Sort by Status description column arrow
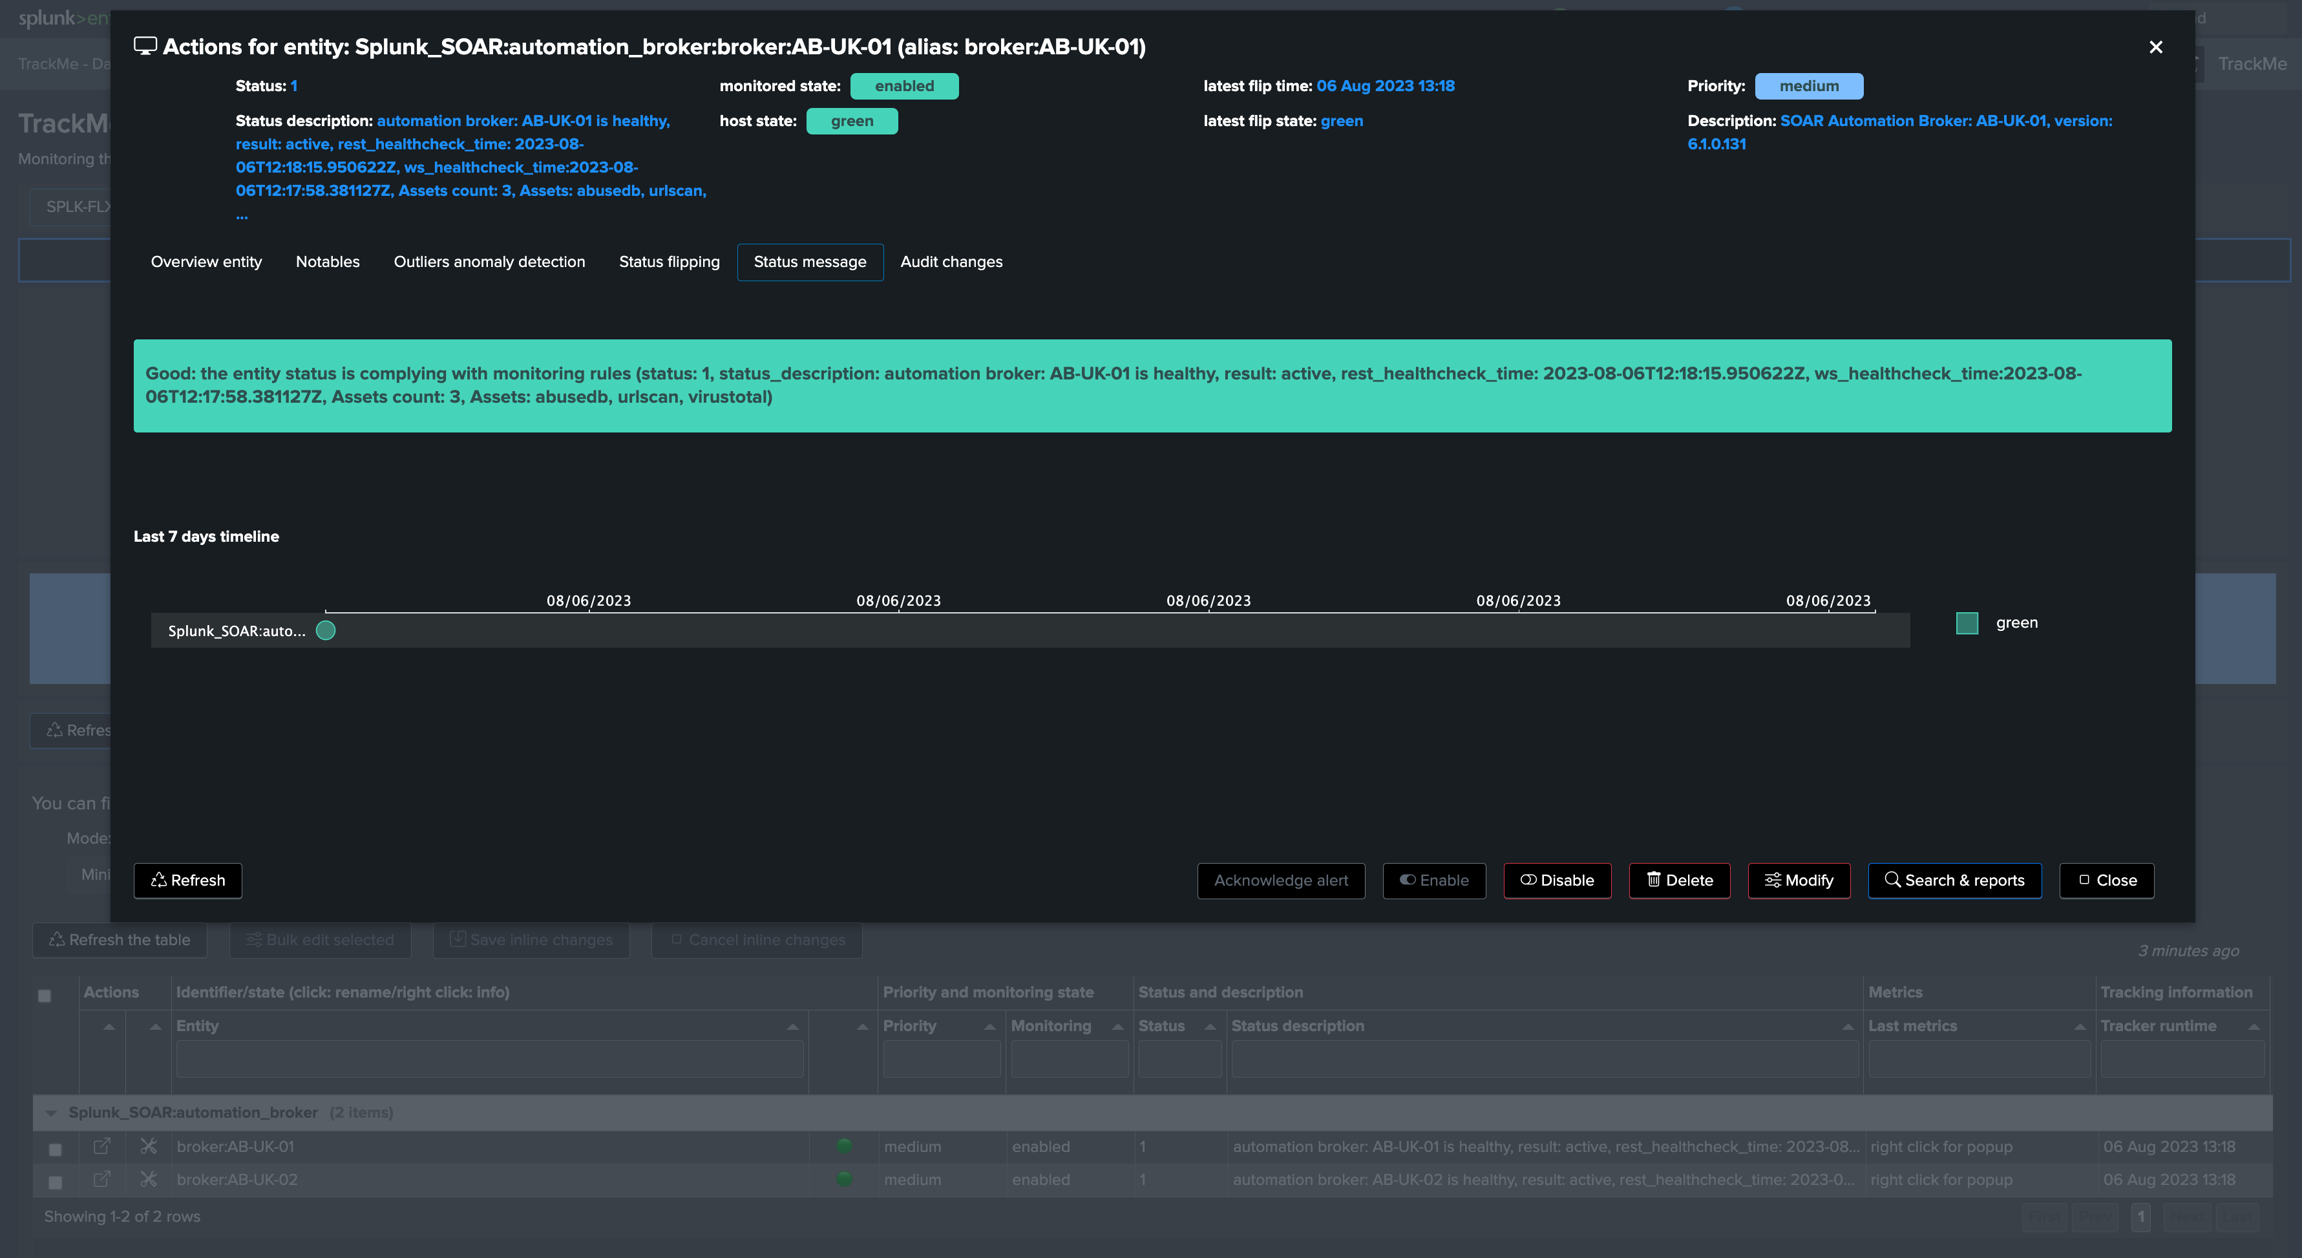2302x1258 pixels. coord(1848,1027)
